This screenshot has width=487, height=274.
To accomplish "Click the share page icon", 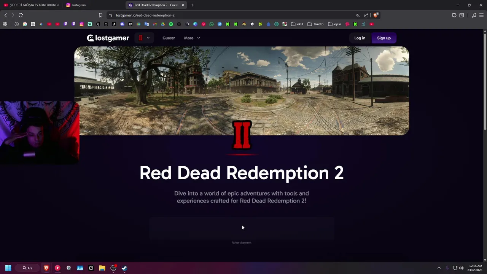I will click(366, 15).
